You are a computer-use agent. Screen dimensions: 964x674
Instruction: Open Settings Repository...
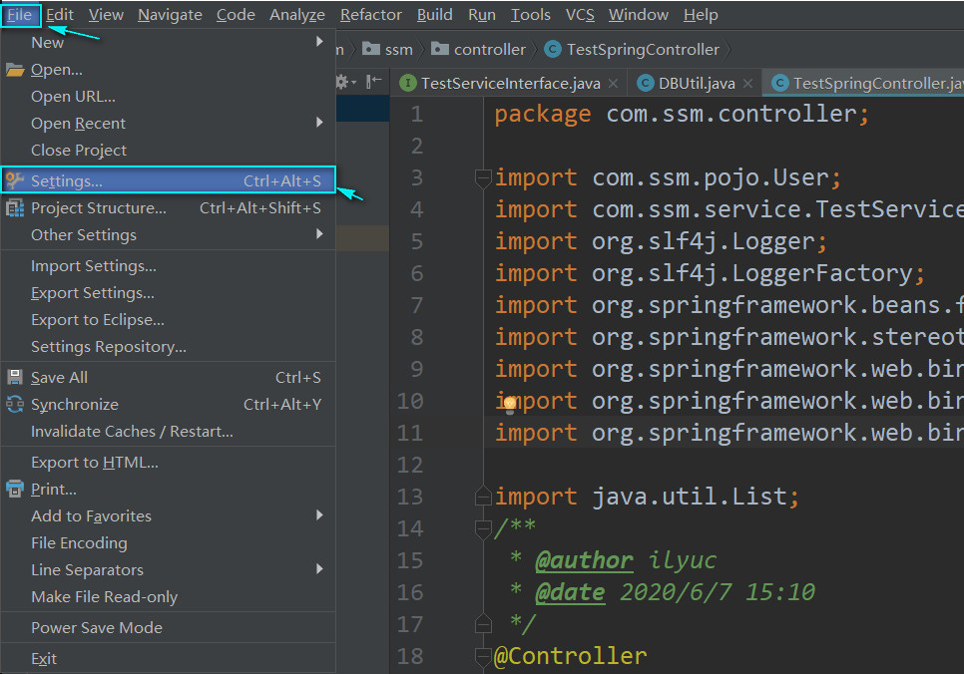pos(168,347)
